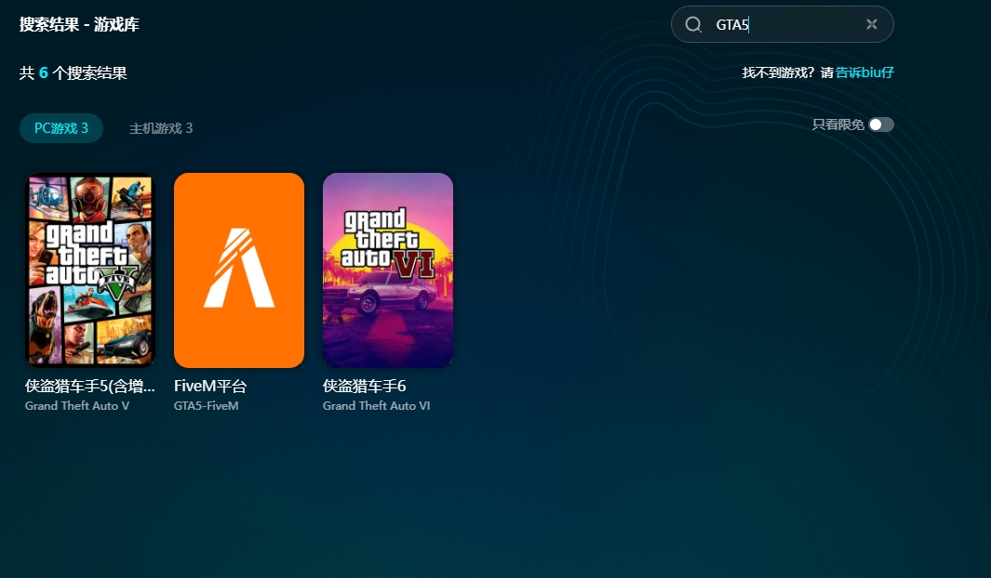Click the 搜索结果 - 游戏库 page heading

[x=79, y=24]
